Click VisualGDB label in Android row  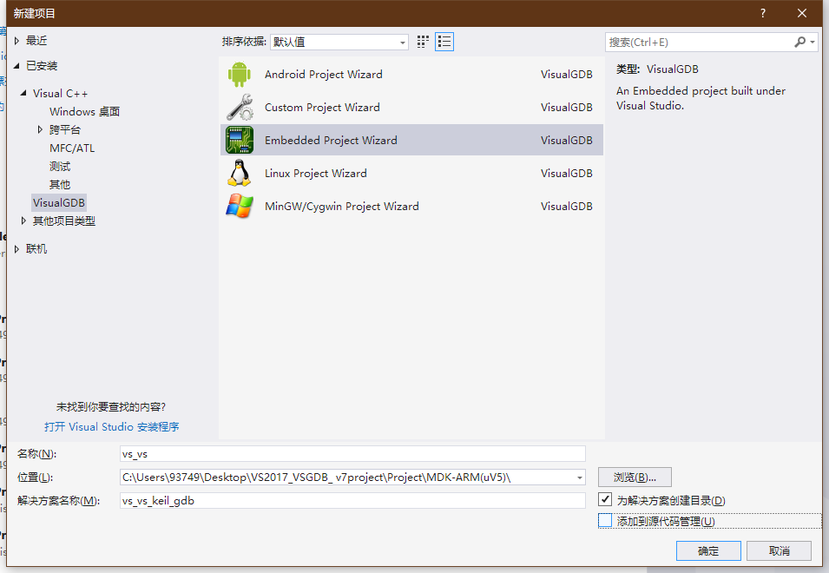pos(566,74)
